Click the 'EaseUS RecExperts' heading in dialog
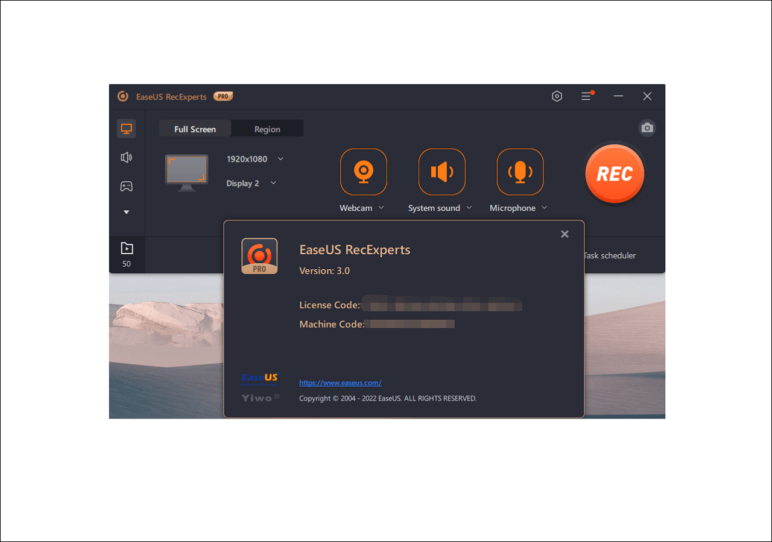This screenshot has width=772, height=542. coord(355,250)
